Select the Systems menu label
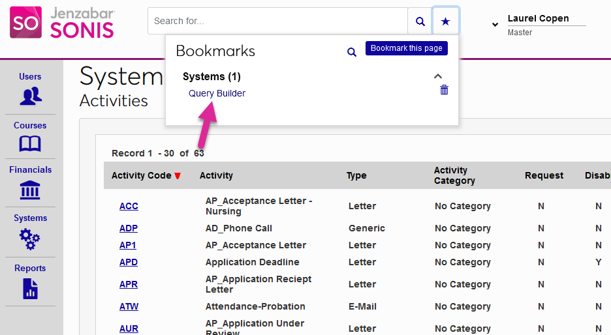Viewport: 611px width, 335px height. [31, 218]
